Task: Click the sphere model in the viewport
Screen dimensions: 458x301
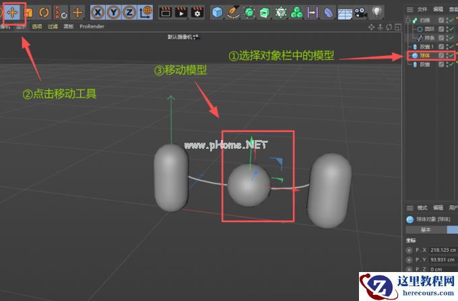Action: coord(249,185)
